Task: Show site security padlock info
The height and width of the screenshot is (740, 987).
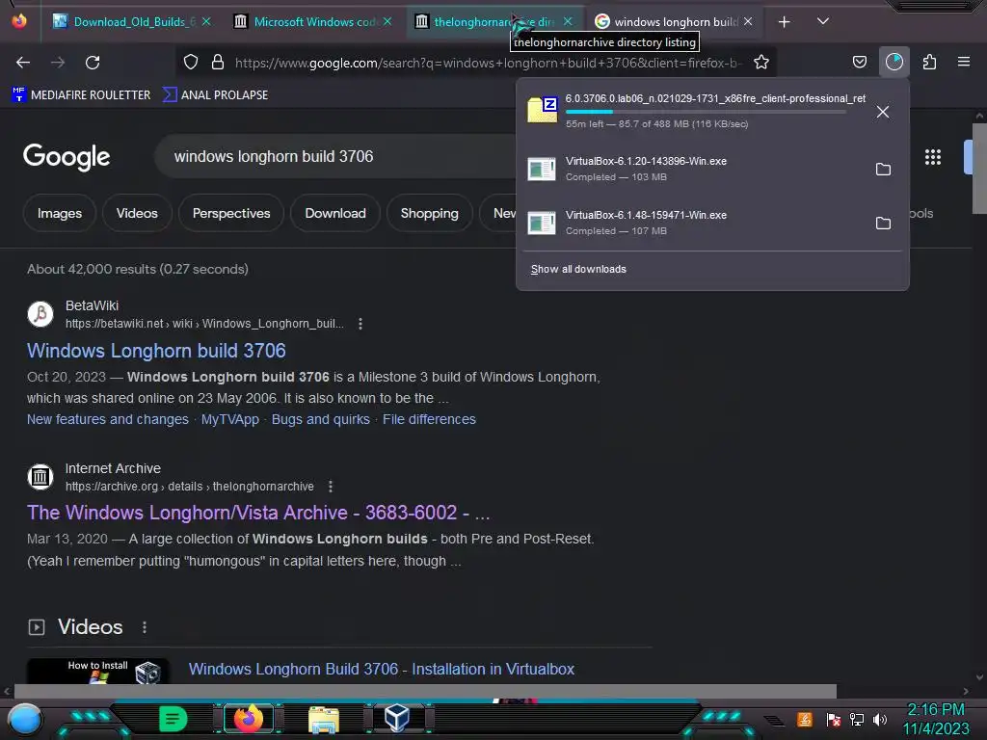Action: tap(218, 62)
